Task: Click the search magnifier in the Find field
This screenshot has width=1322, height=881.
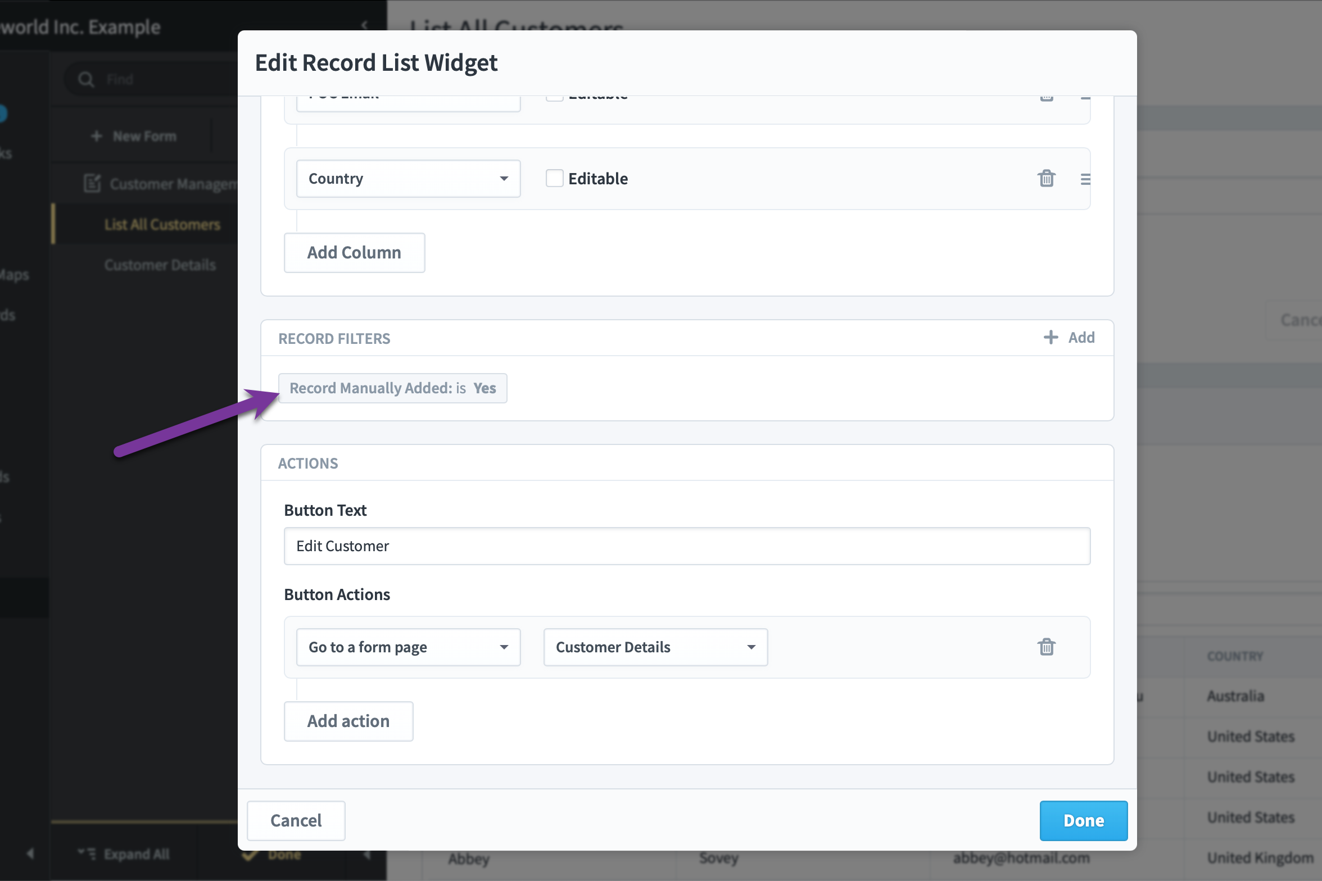Action: (x=85, y=79)
